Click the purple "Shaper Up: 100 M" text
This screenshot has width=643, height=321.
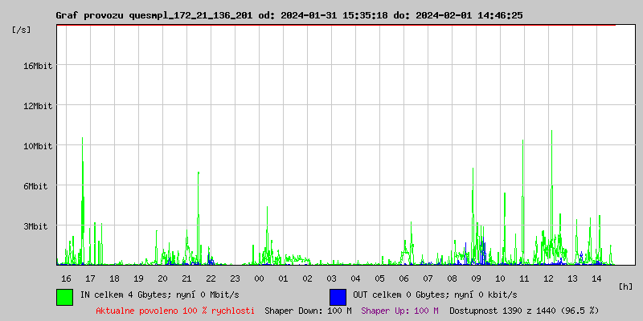click(399, 311)
